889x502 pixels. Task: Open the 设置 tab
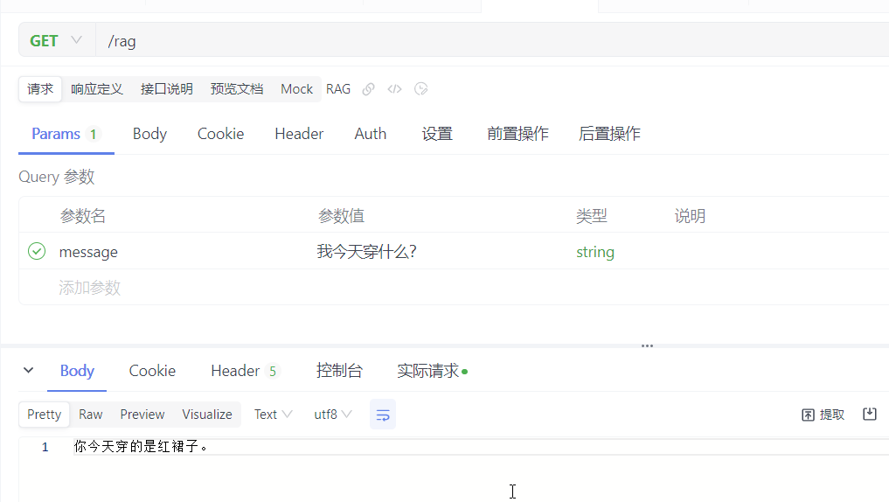pyautogui.click(x=436, y=134)
